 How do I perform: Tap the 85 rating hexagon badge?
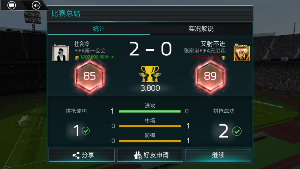pos(90,76)
